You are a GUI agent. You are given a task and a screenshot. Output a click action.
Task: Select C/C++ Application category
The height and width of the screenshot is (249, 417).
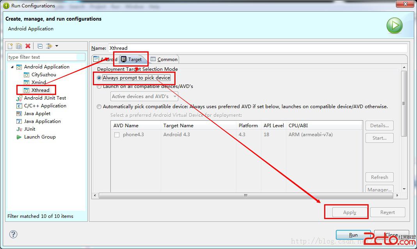pos(45,105)
